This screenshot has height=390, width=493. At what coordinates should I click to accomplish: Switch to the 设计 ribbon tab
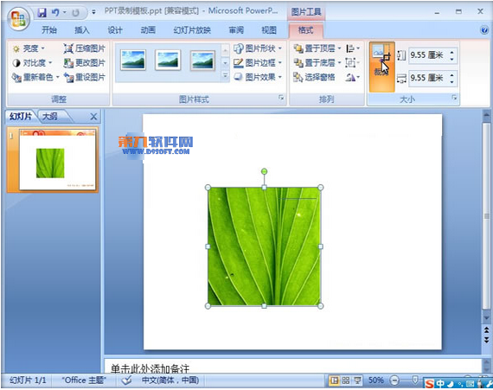[115, 30]
